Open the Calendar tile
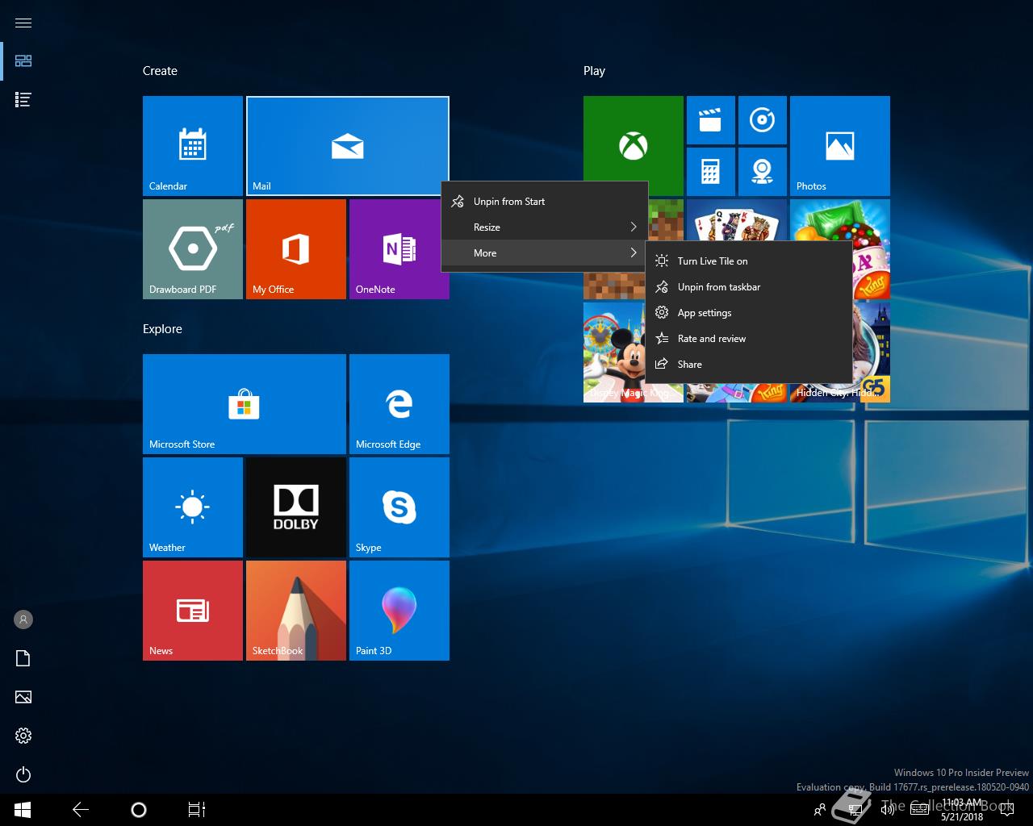The width and height of the screenshot is (1033, 826). point(193,146)
